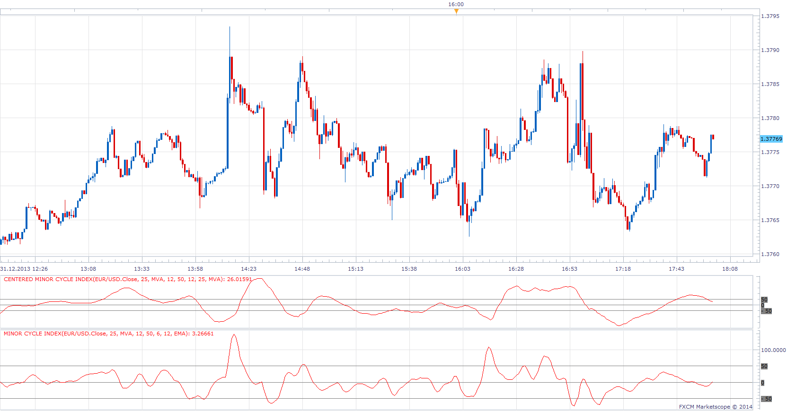Click the FXCM Marketscope © 2014 text
Screen dimensions: 787x411
pyautogui.click(x=716, y=407)
